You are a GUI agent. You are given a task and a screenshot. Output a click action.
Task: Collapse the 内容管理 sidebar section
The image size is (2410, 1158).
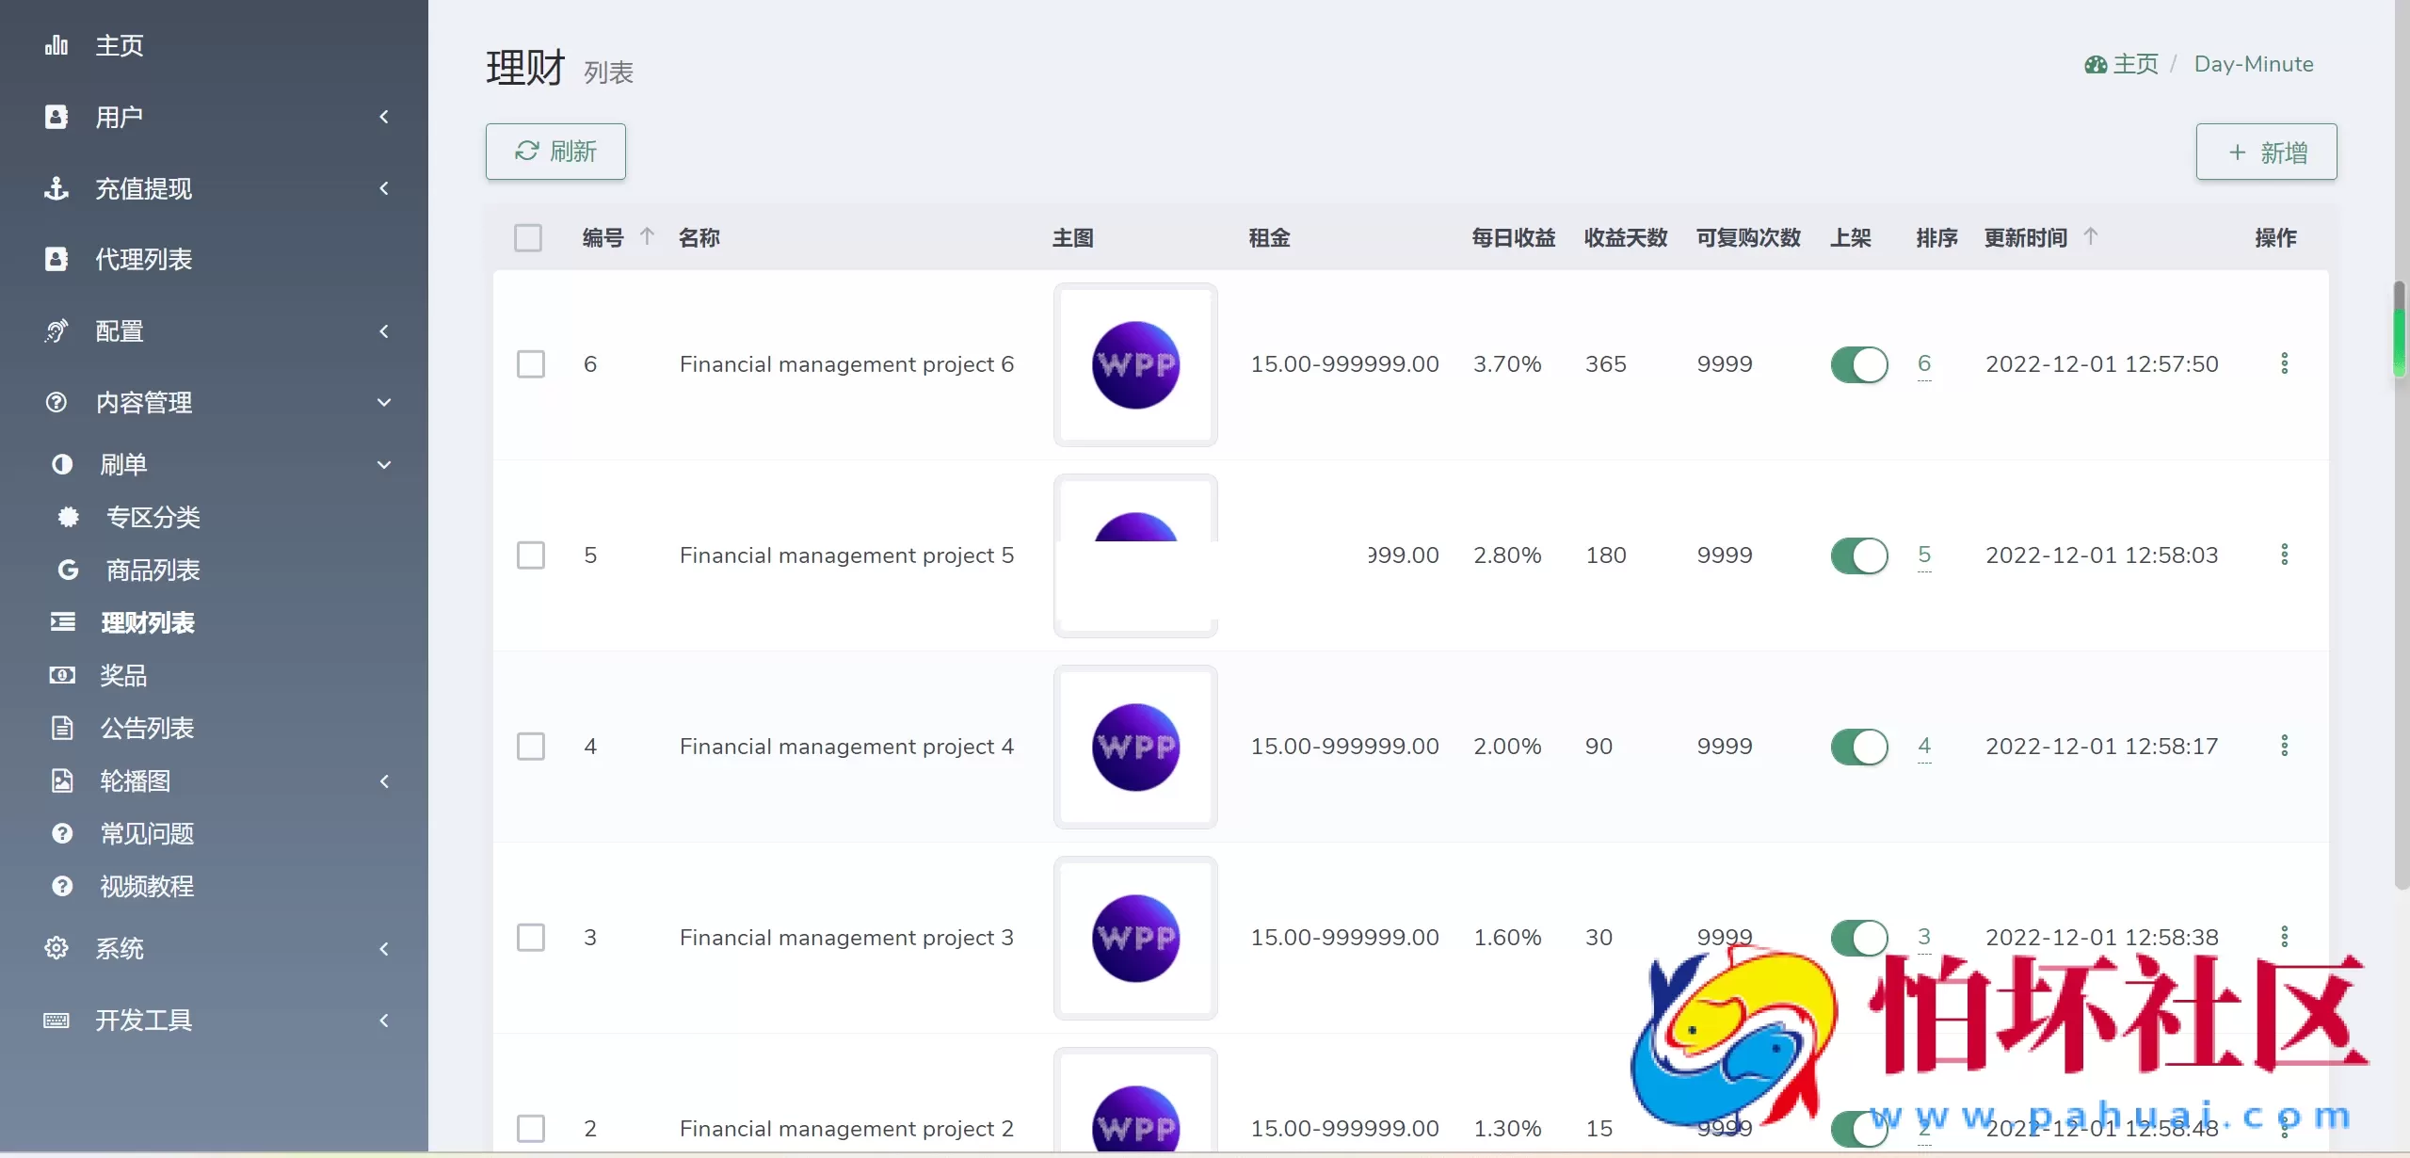tap(384, 402)
